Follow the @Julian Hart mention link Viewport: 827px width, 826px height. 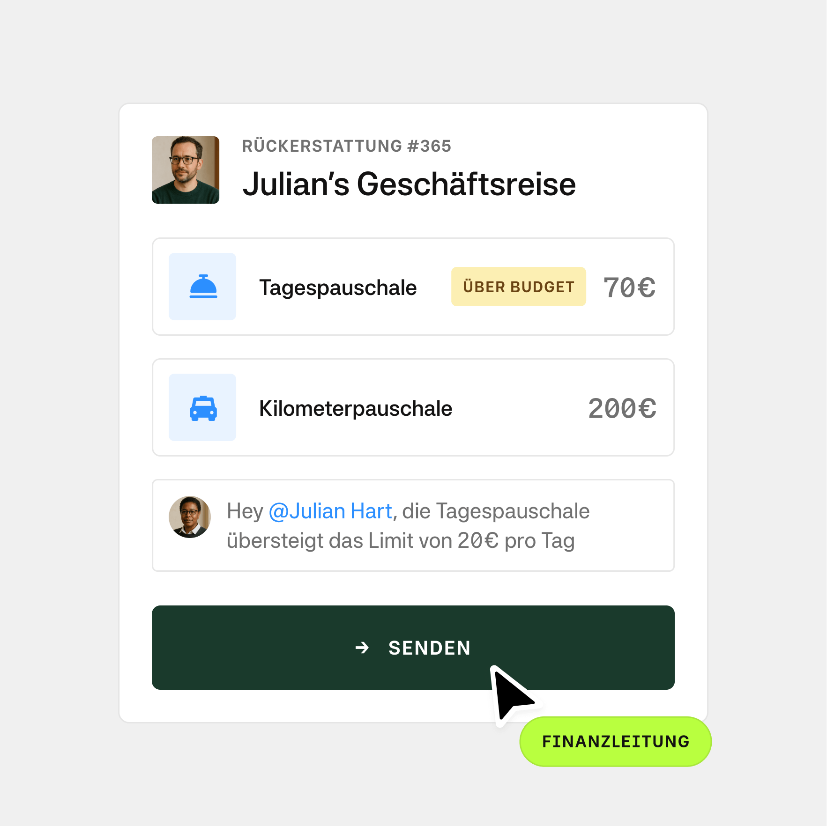tap(330, 511)
